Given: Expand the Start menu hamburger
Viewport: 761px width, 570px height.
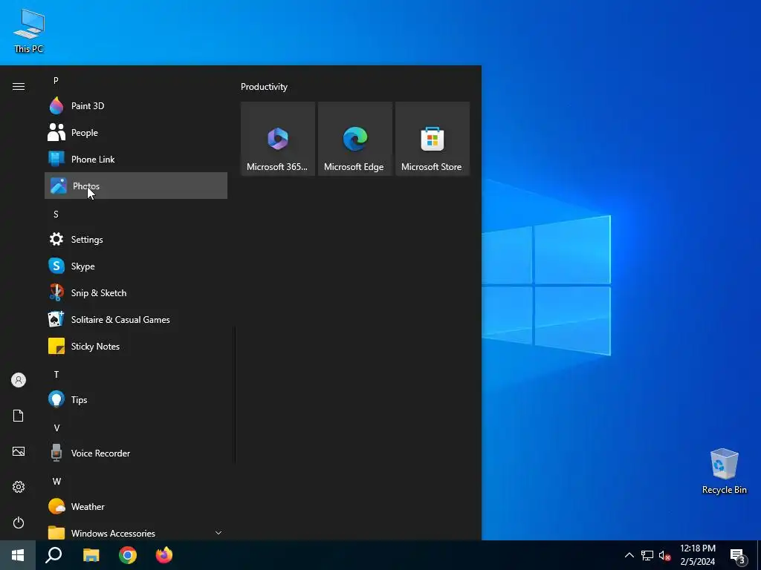Looking at the screenshot, I should [x=19, y=86].
